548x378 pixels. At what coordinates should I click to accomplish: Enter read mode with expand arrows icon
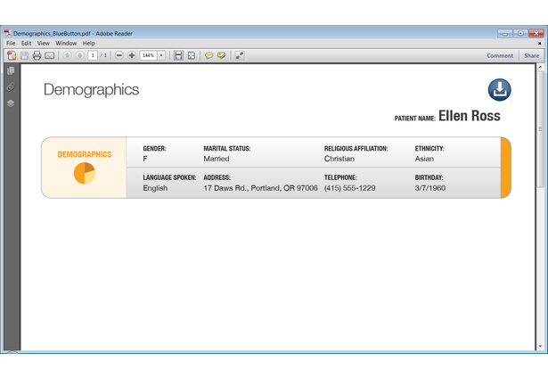pyautogui.click(x=240, y=55)
